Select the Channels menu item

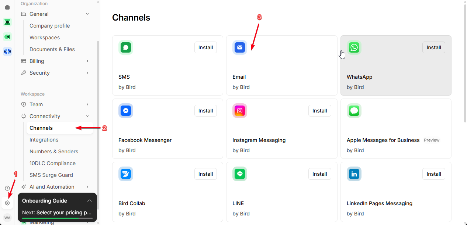coord(59,128)
